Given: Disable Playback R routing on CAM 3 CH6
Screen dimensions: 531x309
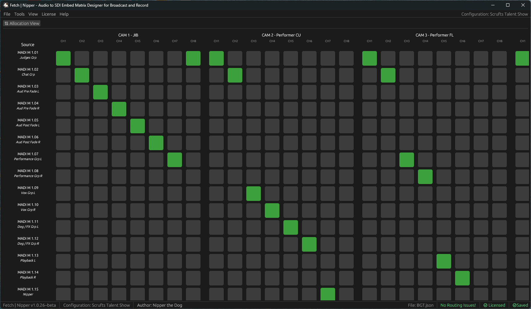Looking at the screenshot, I should (462, 278).
